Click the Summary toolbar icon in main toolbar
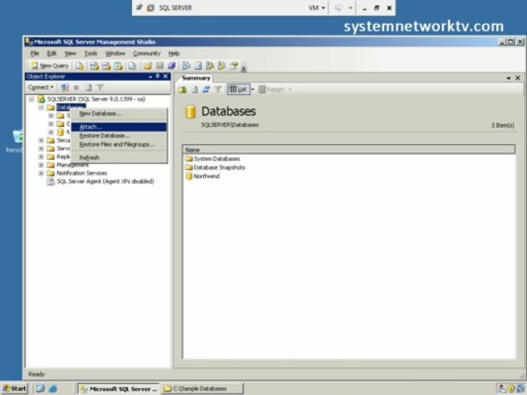The image size is (527, 395). tap(198, 66)
